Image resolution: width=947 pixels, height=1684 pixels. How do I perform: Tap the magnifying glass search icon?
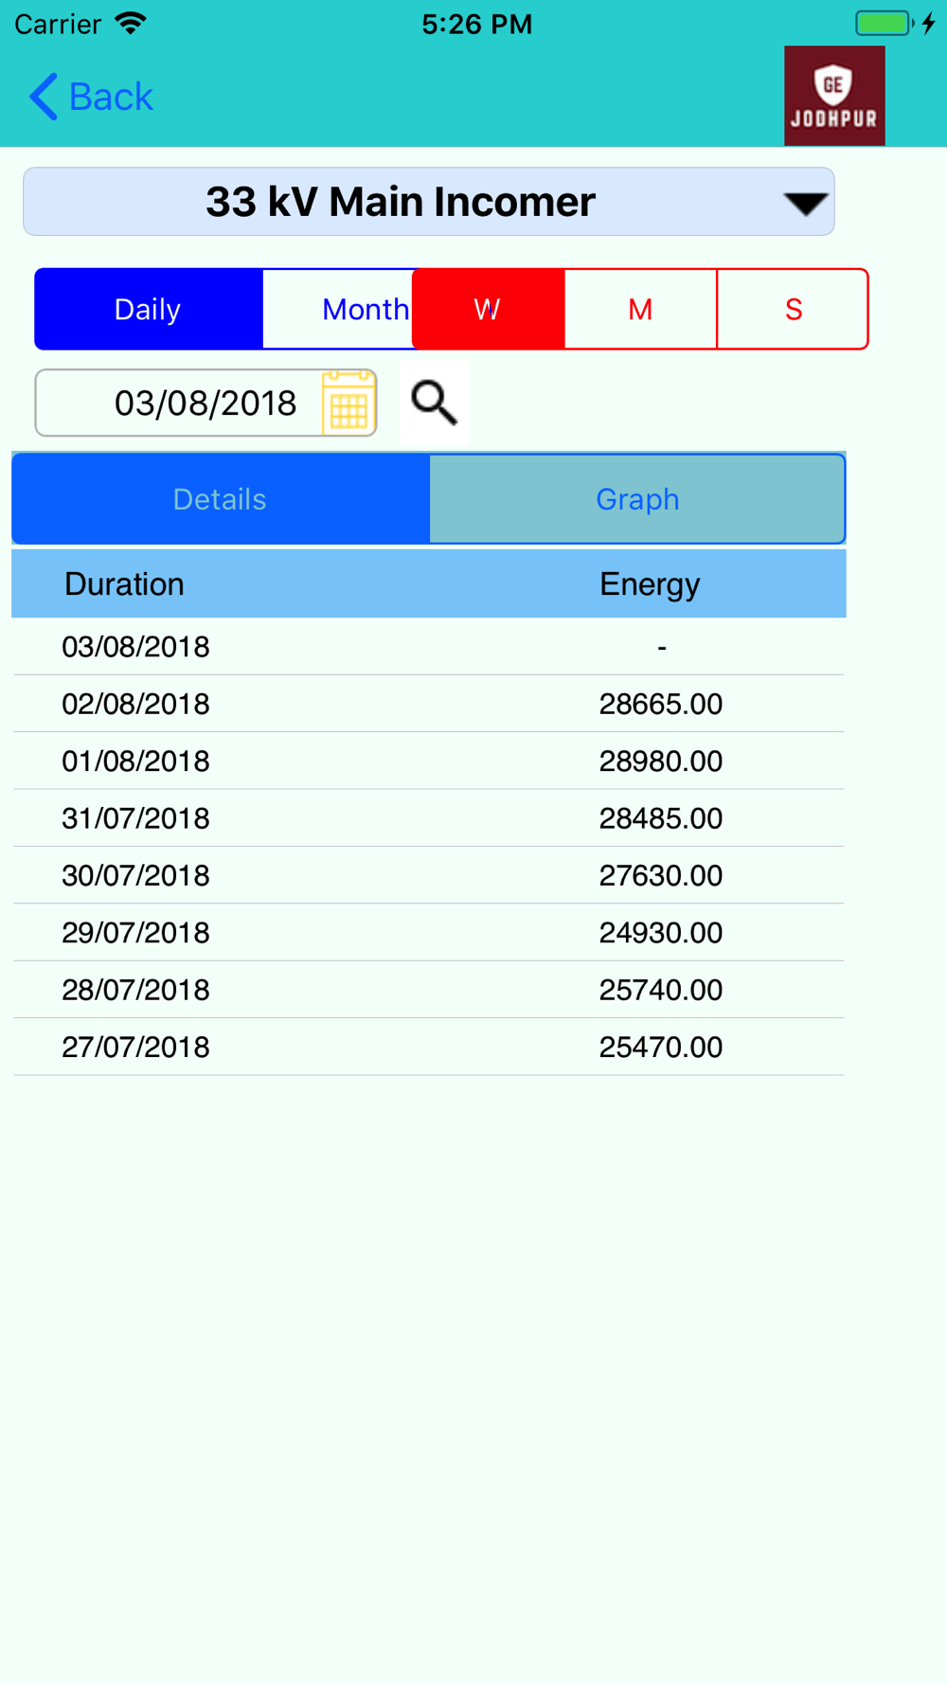435,403
